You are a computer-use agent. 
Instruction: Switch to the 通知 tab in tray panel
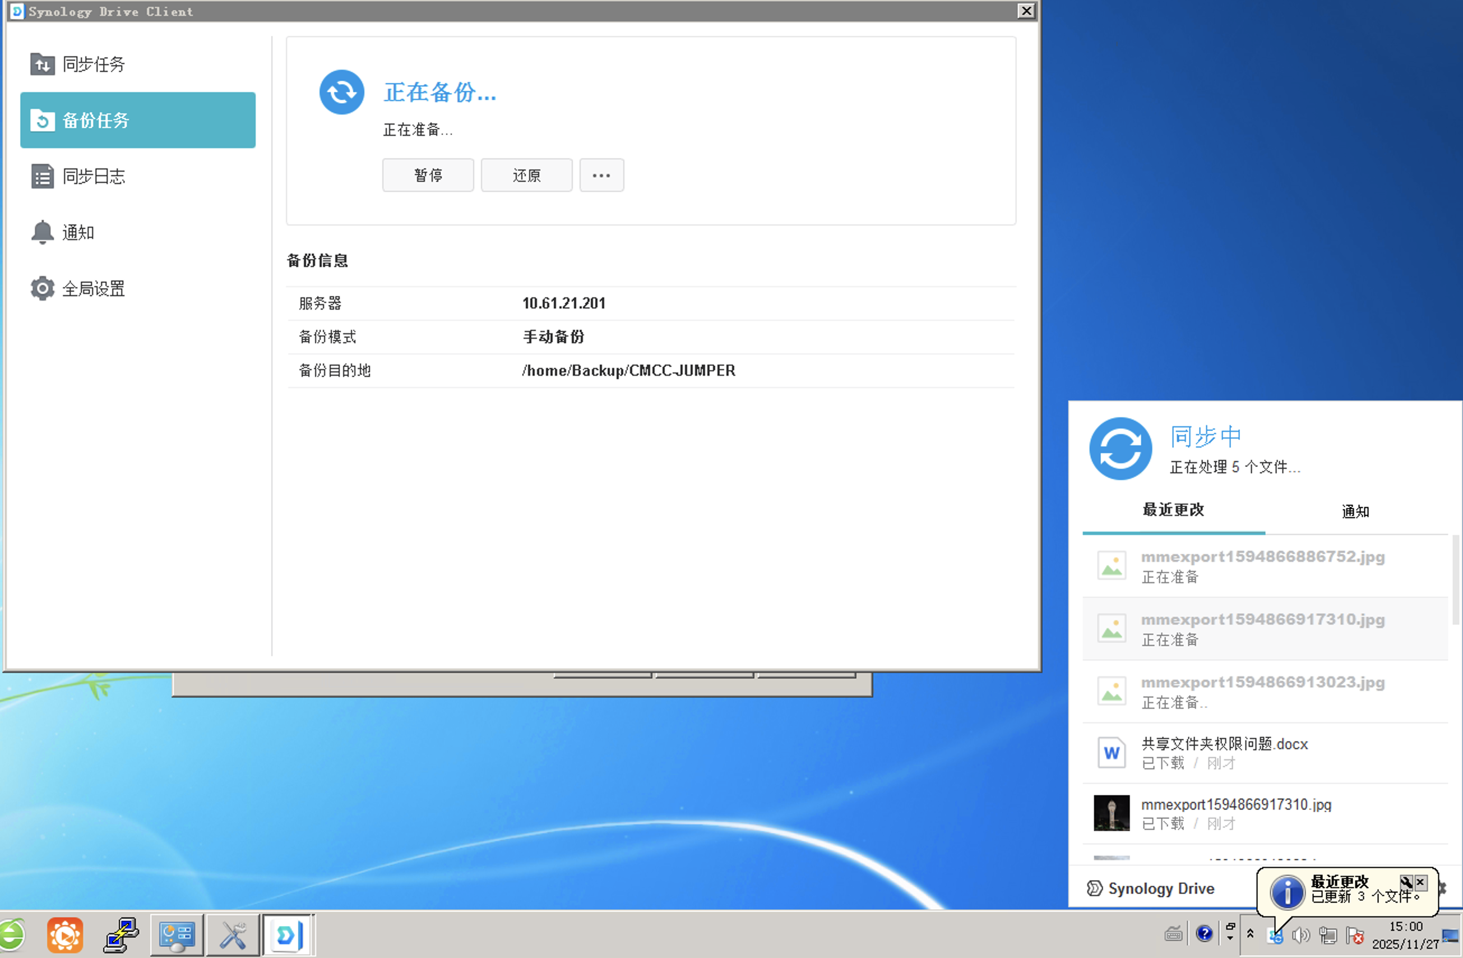click(x=1355, y=512)
